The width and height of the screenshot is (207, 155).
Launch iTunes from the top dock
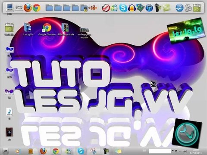point(149,8)
